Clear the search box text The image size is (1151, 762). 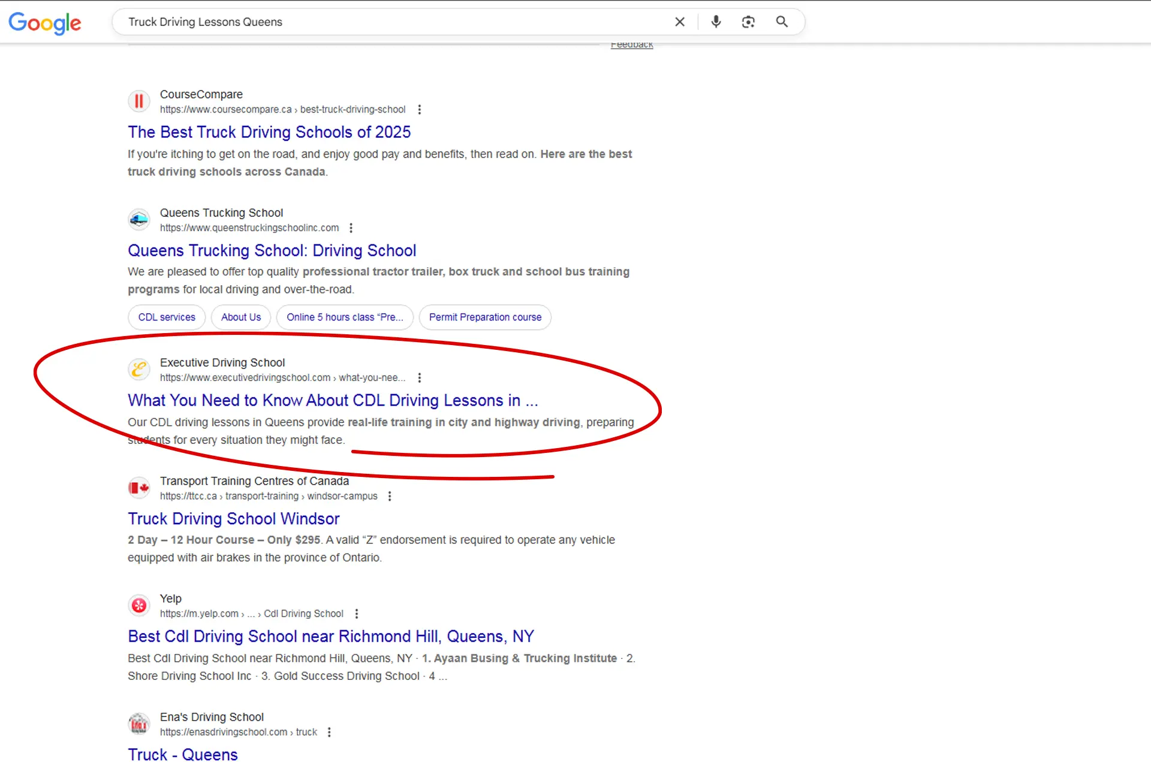tap(679, 22)
